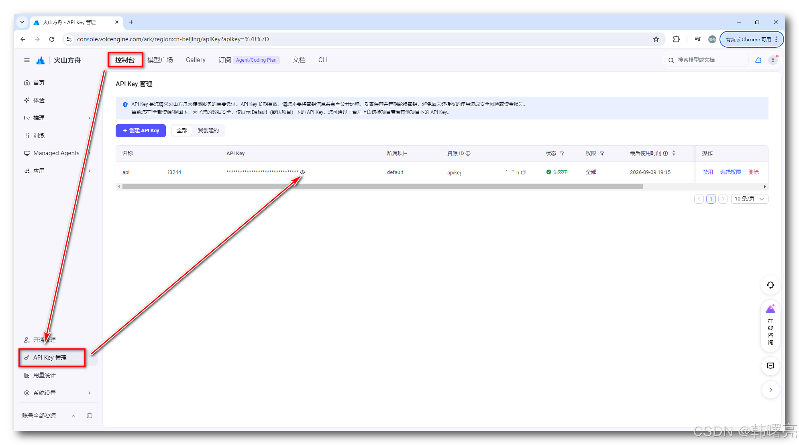799x445 pixels.
Task: Open the CLI tab
Action: coord(323,60)
